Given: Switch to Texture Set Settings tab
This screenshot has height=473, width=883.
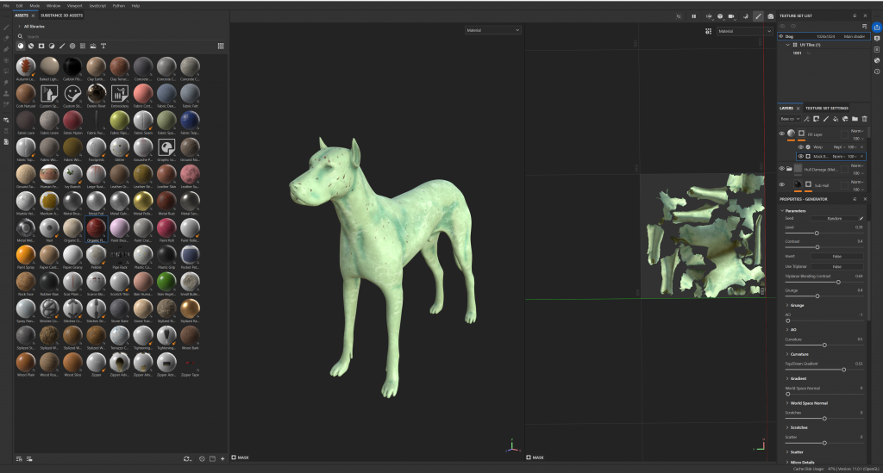Looking at the screenshot, I should tap(826, 108).
